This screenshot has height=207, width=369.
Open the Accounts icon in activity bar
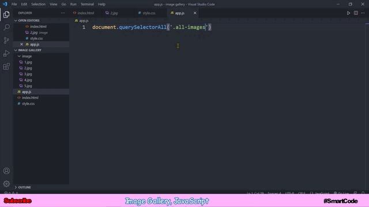(6, 171)
